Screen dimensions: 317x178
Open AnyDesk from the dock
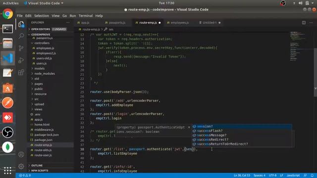(x=8, y=118)
